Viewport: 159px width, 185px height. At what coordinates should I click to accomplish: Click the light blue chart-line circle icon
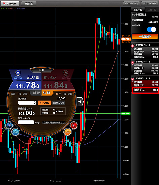16,132
